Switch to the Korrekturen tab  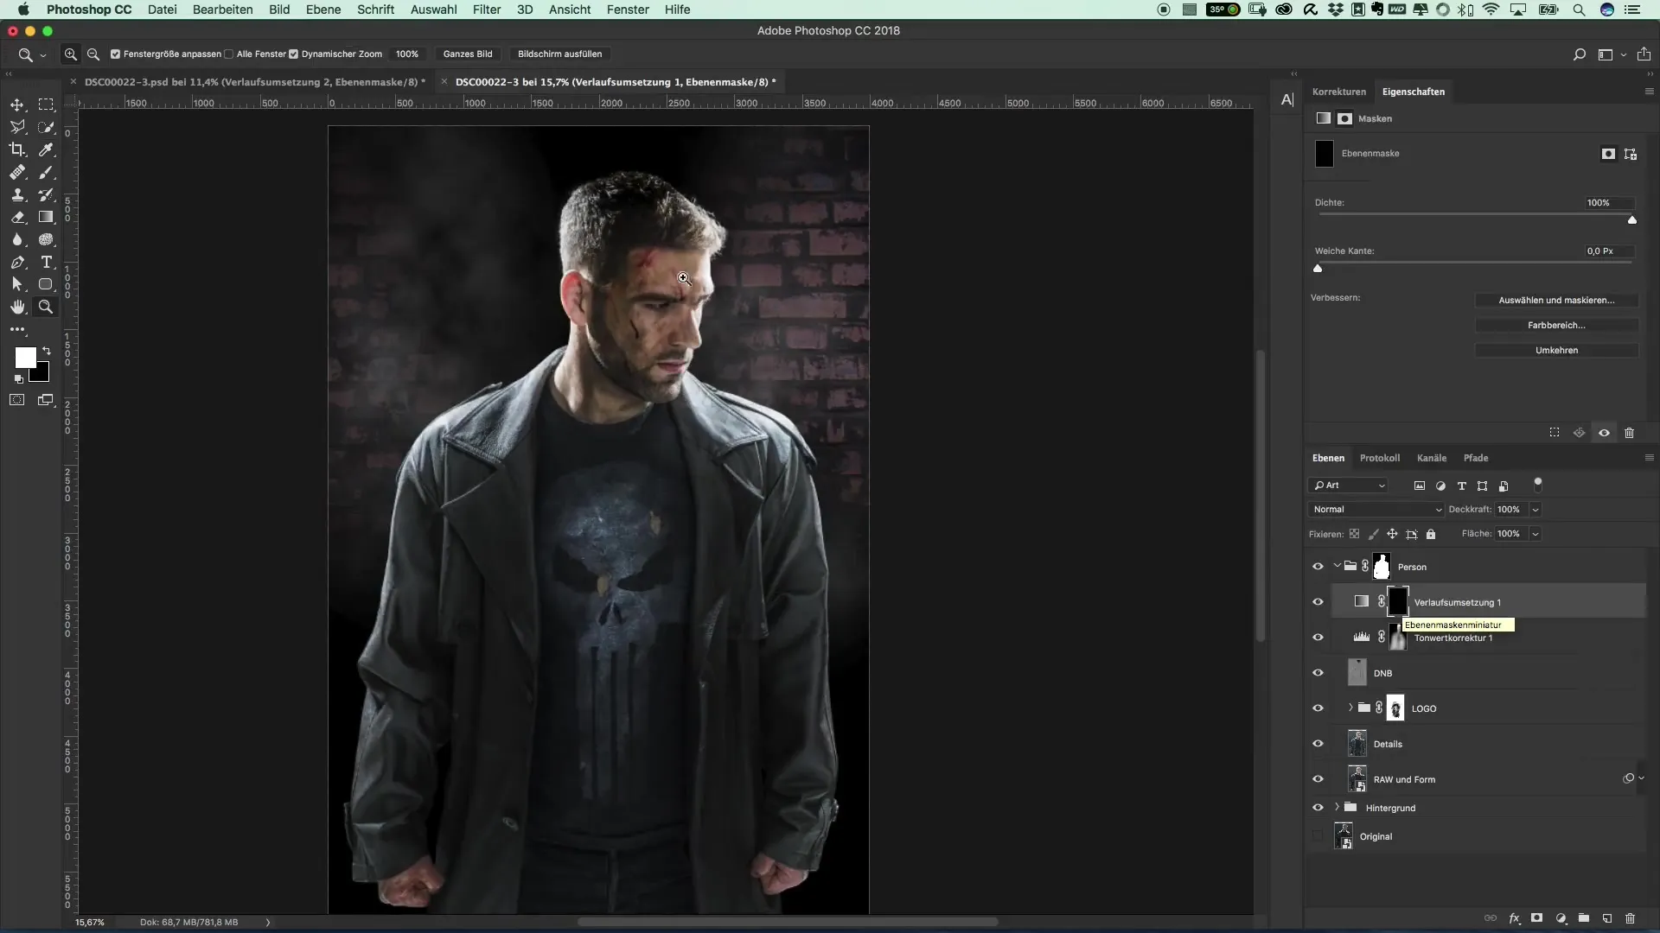(x=1338, y=92)
